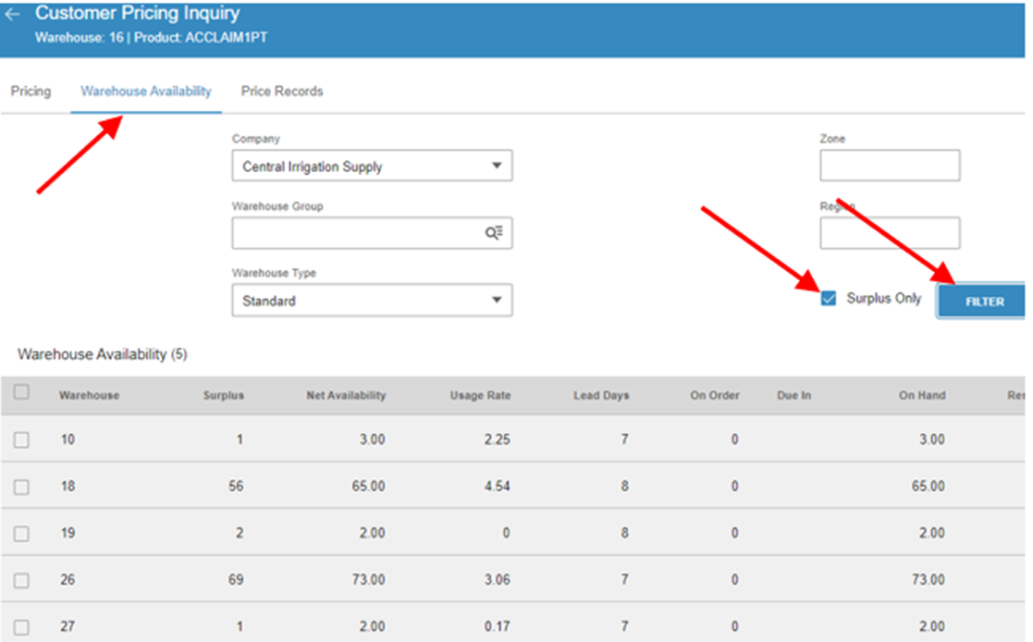This screenshot has width=1033, height=642.
Task: Go back using the header arrow
Action: pyautogui.click(x=12, y=14)
